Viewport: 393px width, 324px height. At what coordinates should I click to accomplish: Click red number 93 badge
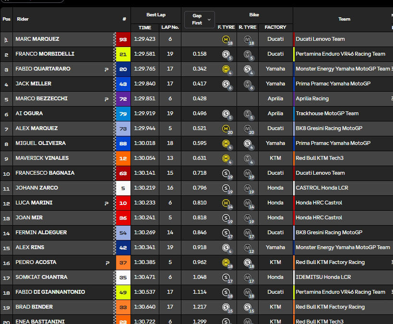click(123, 39)
